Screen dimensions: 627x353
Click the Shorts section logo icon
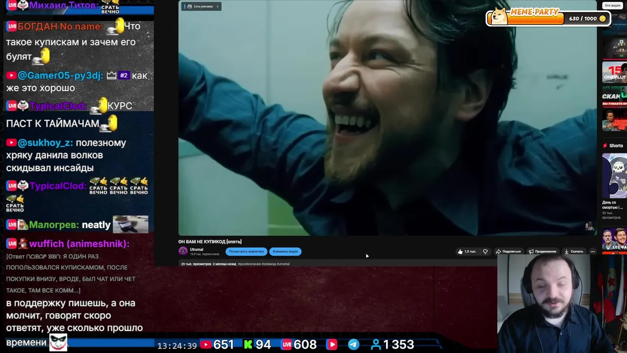click(x=605, y=146)
